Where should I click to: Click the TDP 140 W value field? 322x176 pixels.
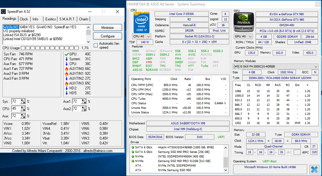(145, 42)
